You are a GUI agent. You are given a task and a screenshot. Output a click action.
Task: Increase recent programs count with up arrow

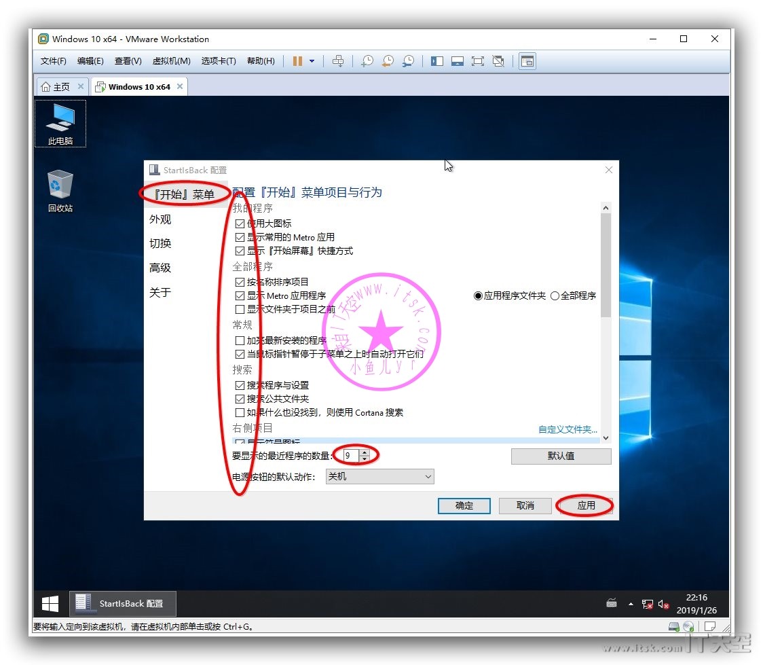tap(365, 453)
